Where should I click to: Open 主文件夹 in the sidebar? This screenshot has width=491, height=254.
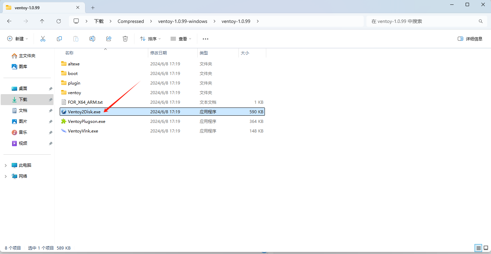pos(27,55)
